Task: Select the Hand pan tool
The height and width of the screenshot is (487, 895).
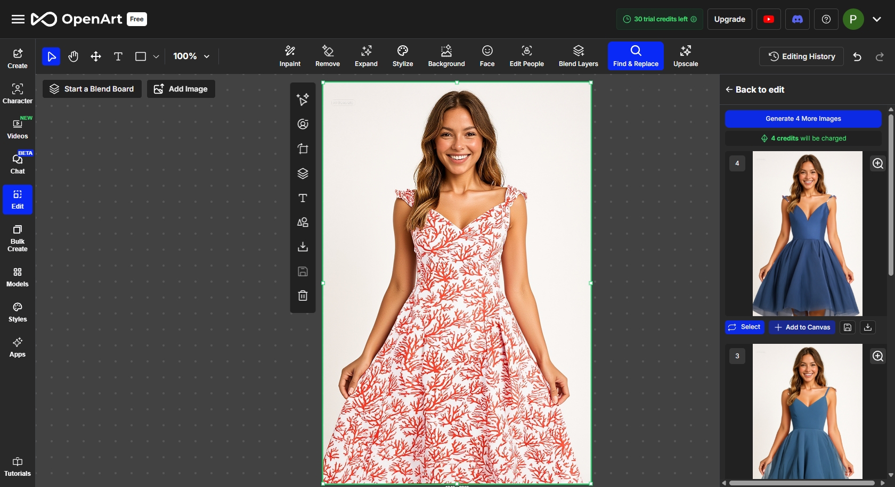Action: [74, 56]
